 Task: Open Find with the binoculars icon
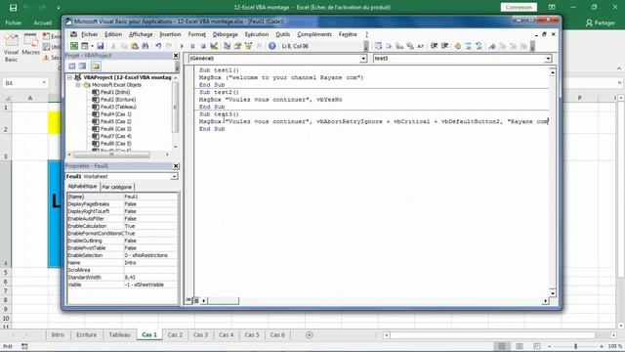click(x=146, y=46)
